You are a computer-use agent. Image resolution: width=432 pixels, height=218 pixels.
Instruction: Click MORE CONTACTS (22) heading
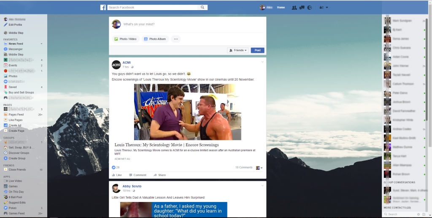(397, 207)
